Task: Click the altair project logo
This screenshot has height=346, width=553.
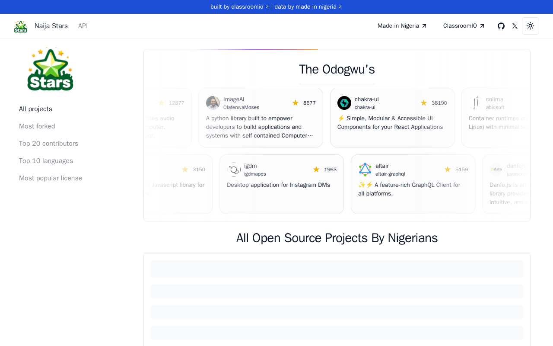Action: point(365,170)
